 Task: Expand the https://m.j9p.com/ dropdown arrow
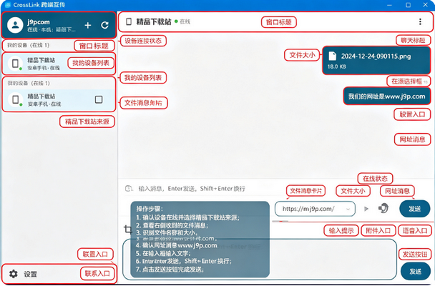tap(348, 209)
